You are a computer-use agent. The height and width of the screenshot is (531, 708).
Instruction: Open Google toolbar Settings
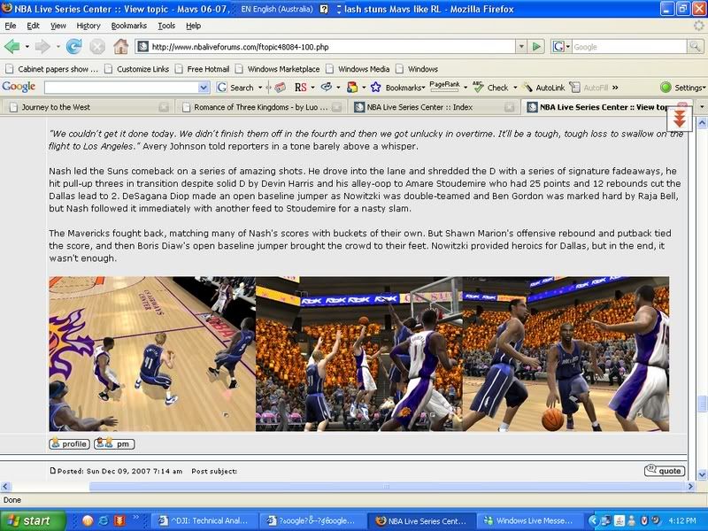pyautogui.click(x=682, y=88)
